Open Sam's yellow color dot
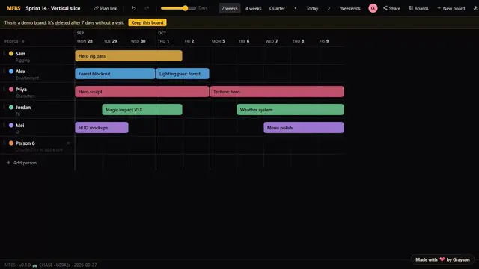The width and height of the screenshot is (479, 269). (x=11, y=53)
